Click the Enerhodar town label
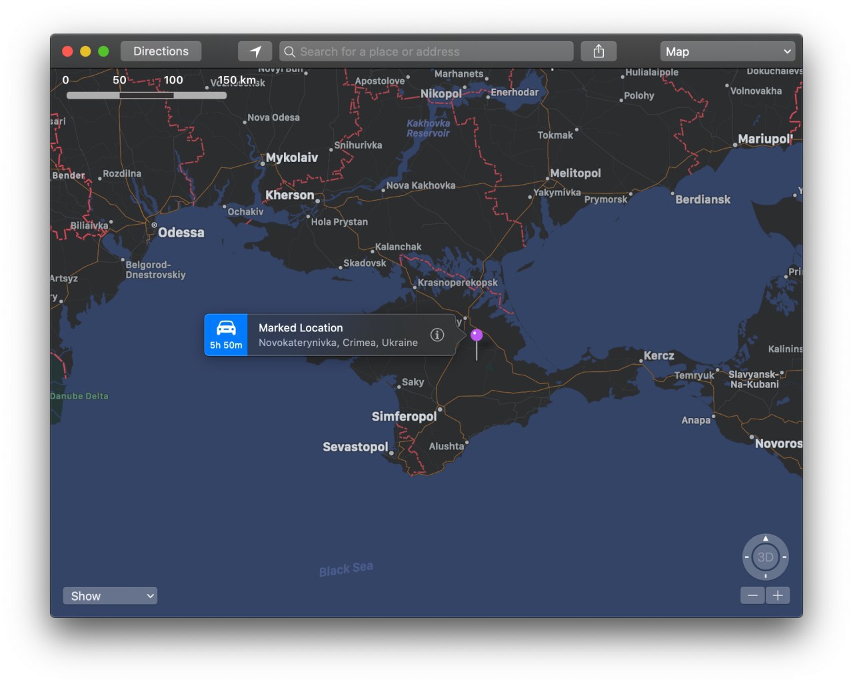Screen dimensions: 853x684 pos(515,92)
